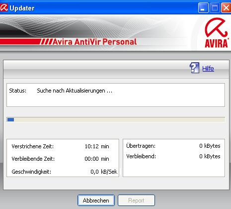Click the Verbleibende Zeit value
Image resolution: width=231 pixels, height=209 pixels.
pyautogui.click(x=97, y=159)
